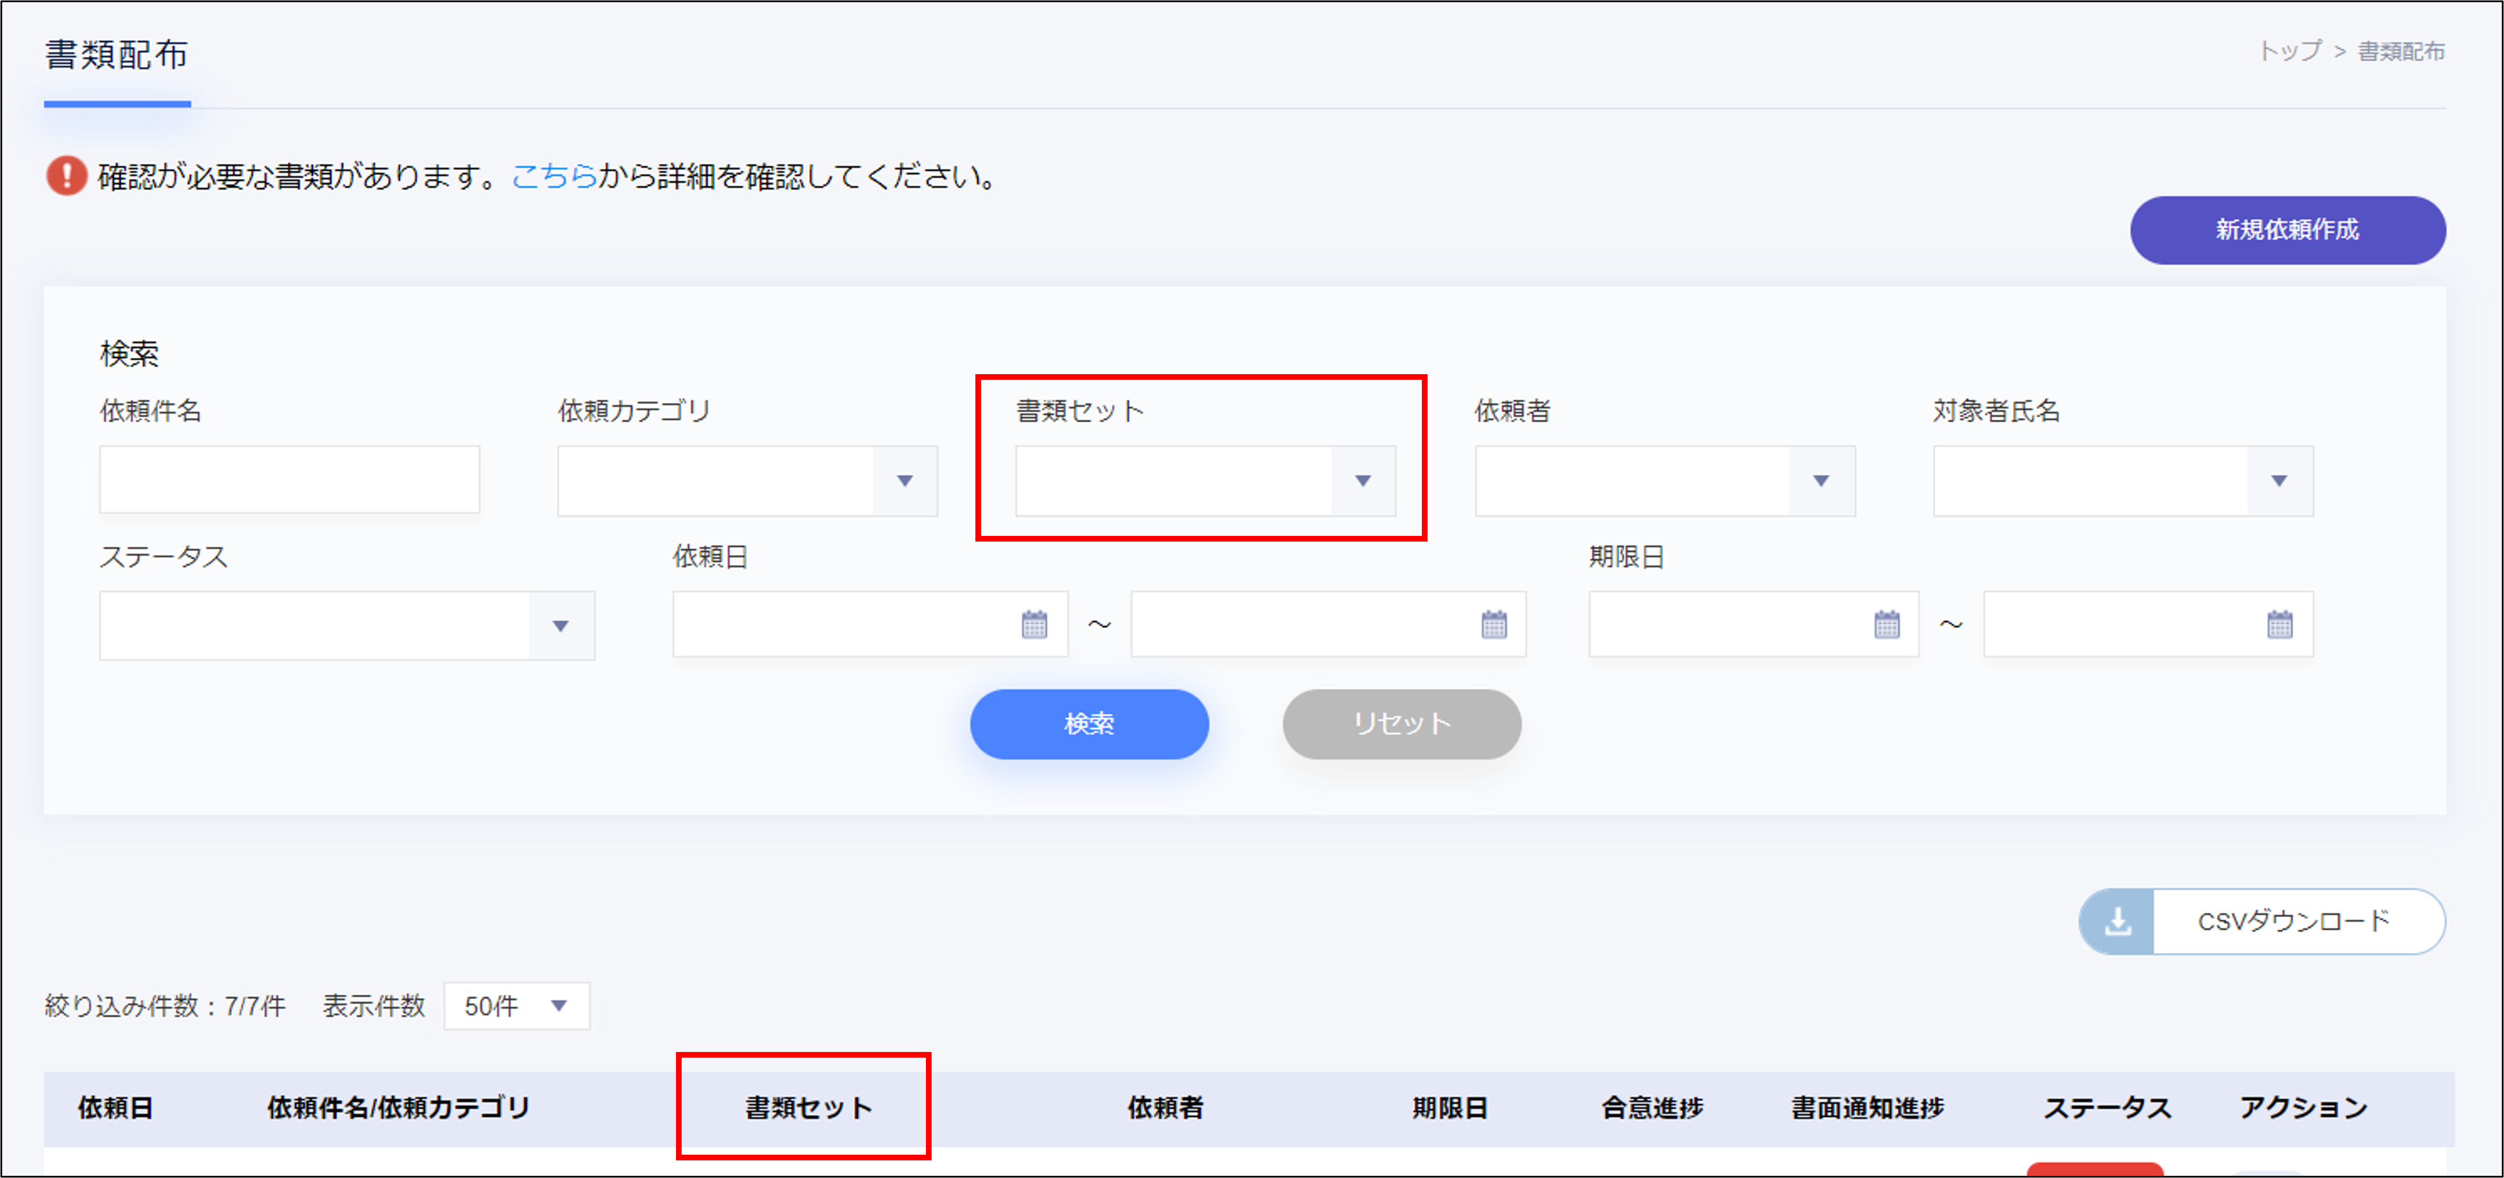This screenshot has width=2504, height=1178.
Task: Open the calendar picker for 期限日 start date
Action: point(1887,624)
